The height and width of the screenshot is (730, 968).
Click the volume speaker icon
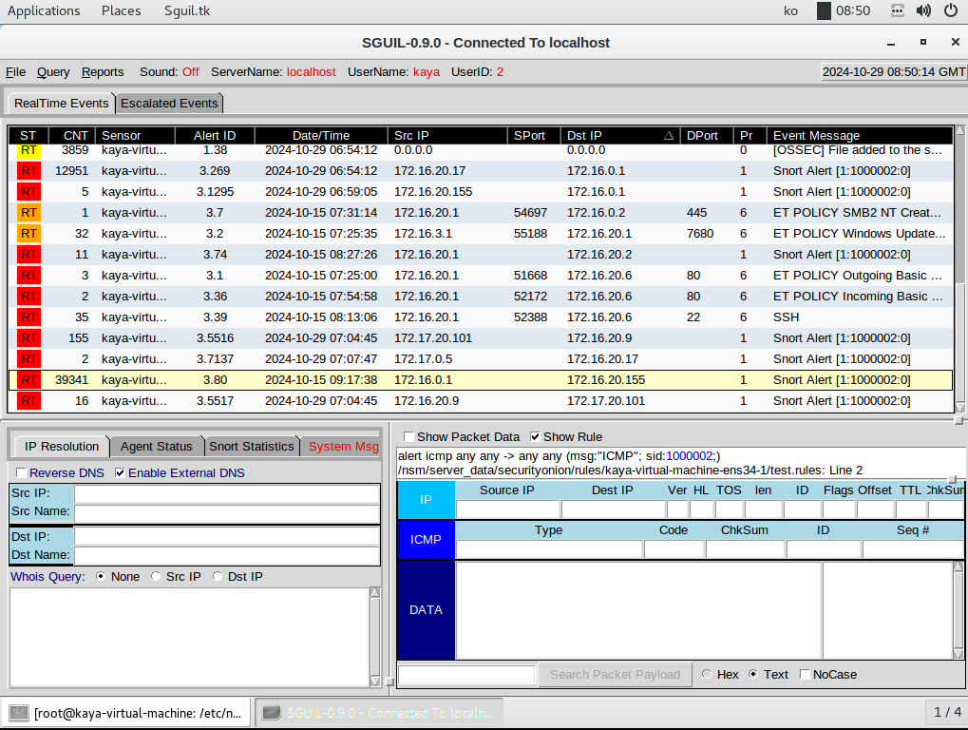923,10
